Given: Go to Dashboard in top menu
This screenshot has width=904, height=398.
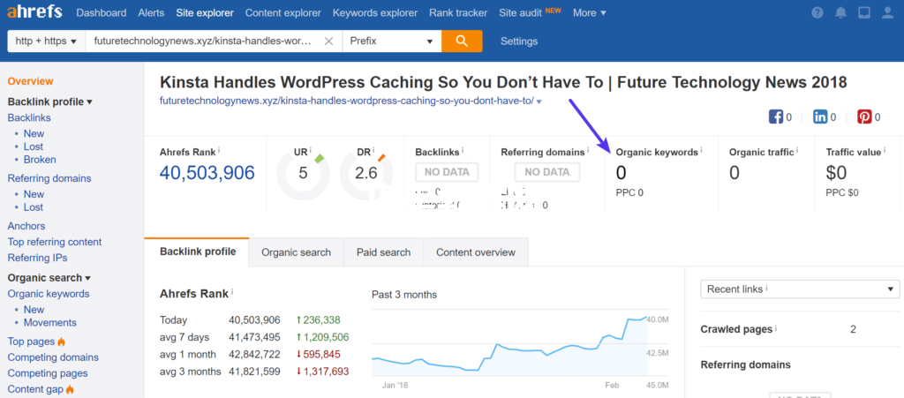Looking at the screenshot, I should (x=101, y=12).
